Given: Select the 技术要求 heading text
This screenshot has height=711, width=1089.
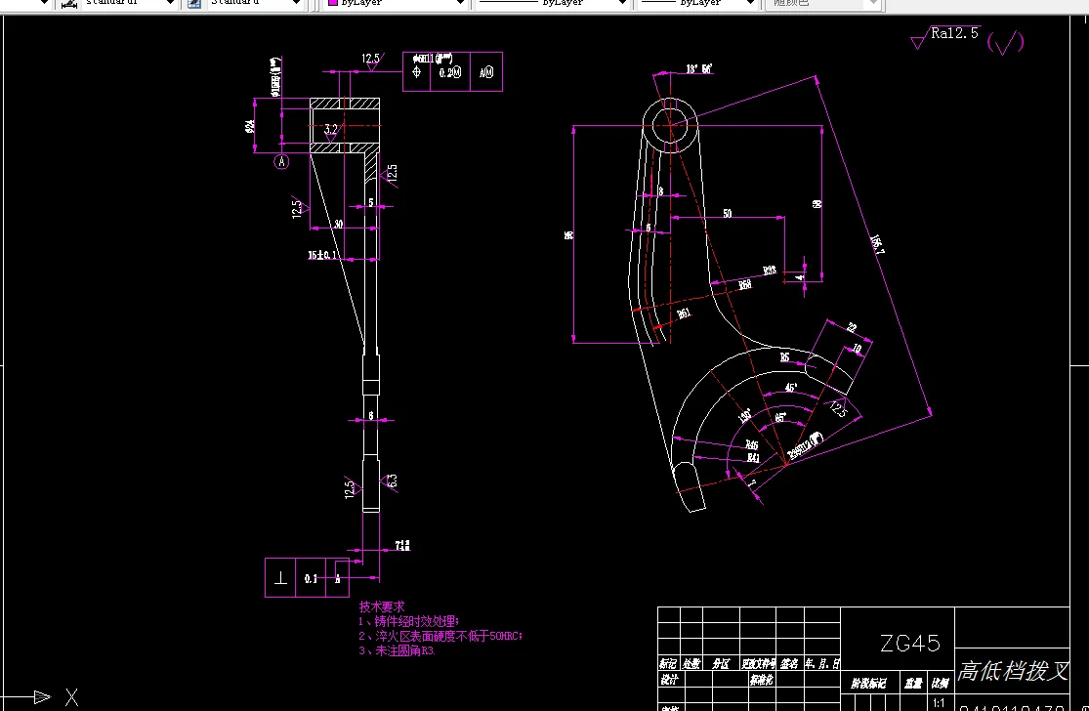Looking at the screenshot, I should click(381, 606).
